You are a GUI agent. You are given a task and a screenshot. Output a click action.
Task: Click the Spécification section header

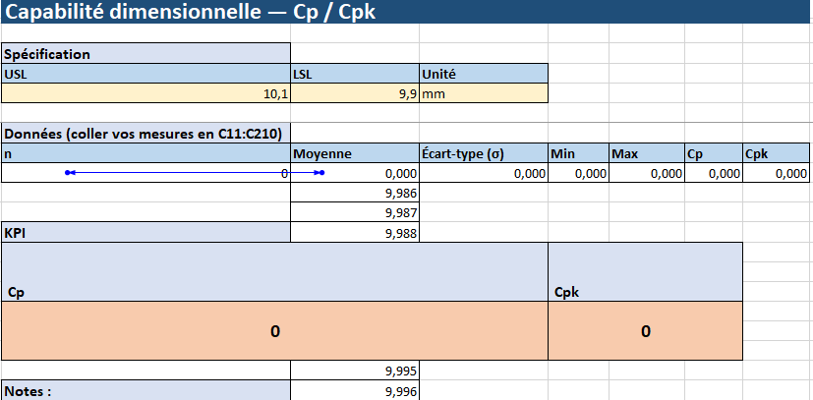145,54
